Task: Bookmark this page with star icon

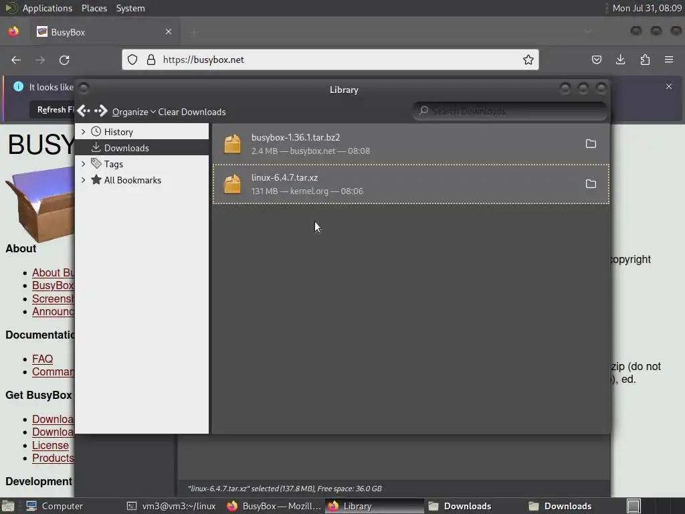Action: (x=528, y=60)
